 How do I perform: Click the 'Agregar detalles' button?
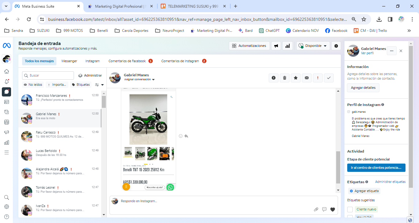pyautogui.click(x=363, y=88)
